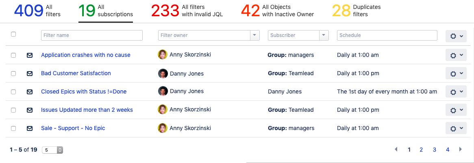Open gear menu for Issues Updated row

(456, 110)
